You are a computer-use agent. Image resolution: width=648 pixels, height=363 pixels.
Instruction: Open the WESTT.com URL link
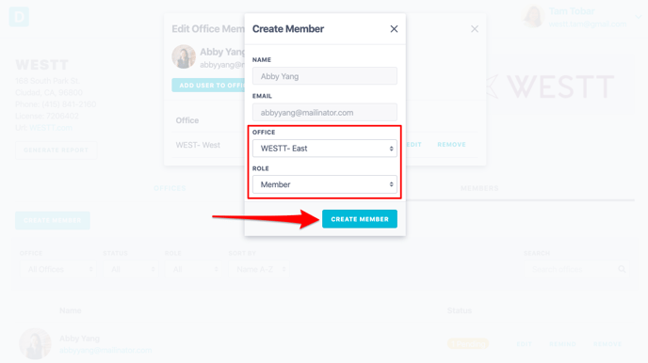pos(51,128)
